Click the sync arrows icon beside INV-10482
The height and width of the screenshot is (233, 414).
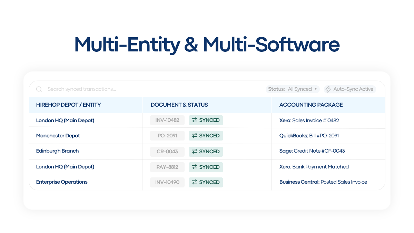[195, 120]
